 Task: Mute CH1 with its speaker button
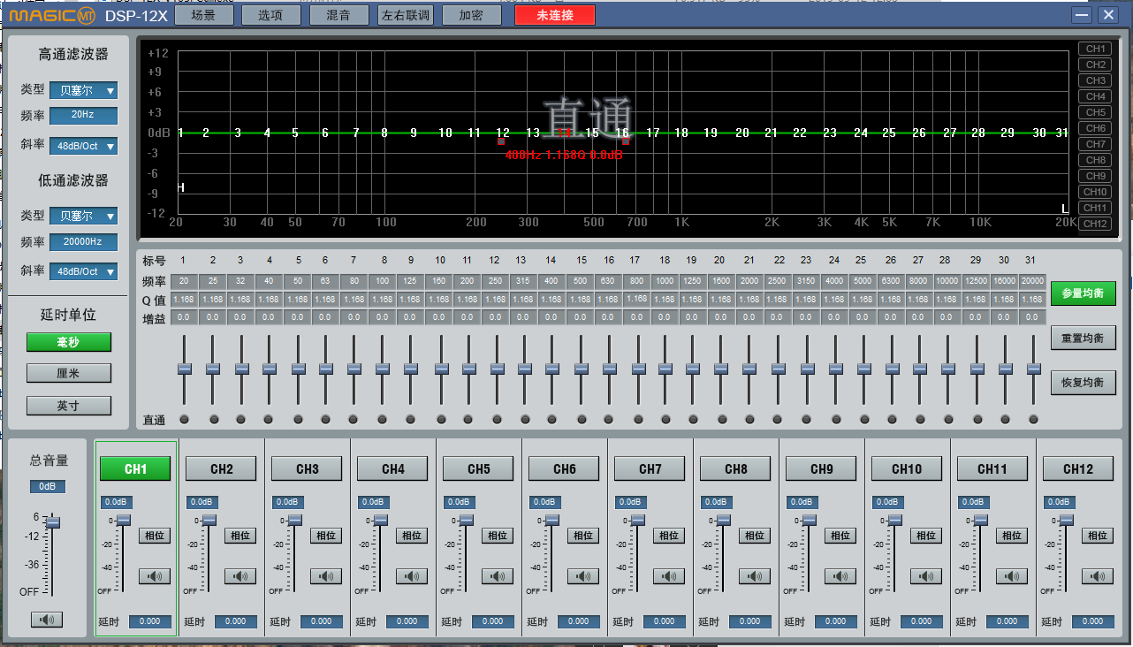[x=155, y=576]
